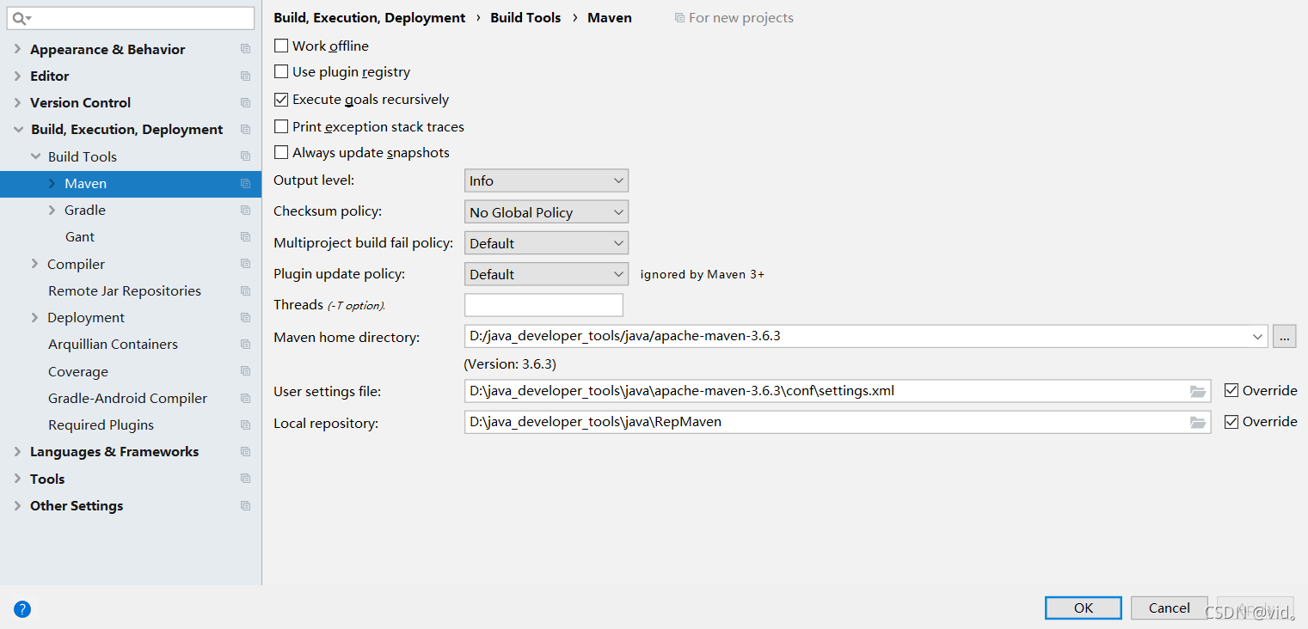Click project-level icon beside Gant
1308x629 pixels.
[246, 236]
